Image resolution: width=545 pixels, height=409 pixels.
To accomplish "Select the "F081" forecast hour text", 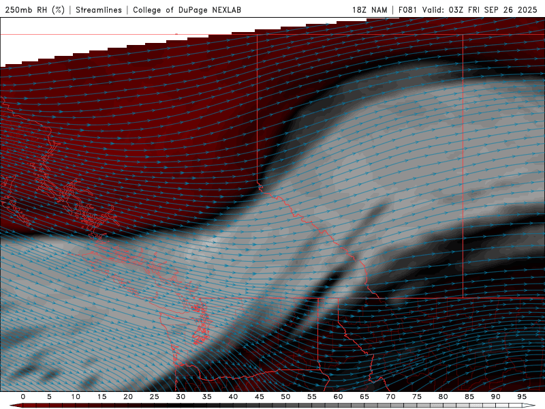I will coord(408,10).
